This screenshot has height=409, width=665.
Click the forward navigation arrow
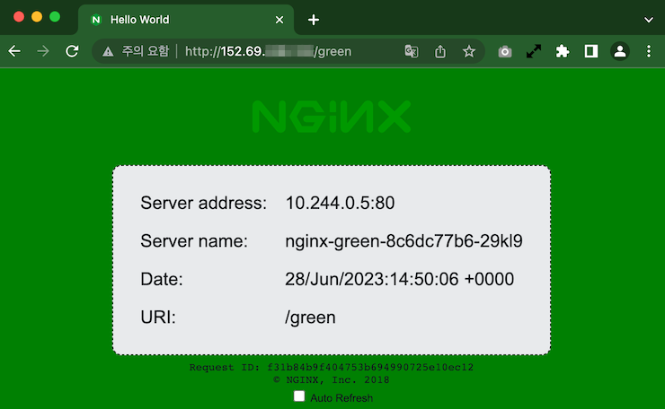[x=43, y=52]
